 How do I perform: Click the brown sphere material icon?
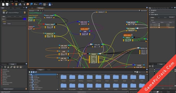[28, 4]
